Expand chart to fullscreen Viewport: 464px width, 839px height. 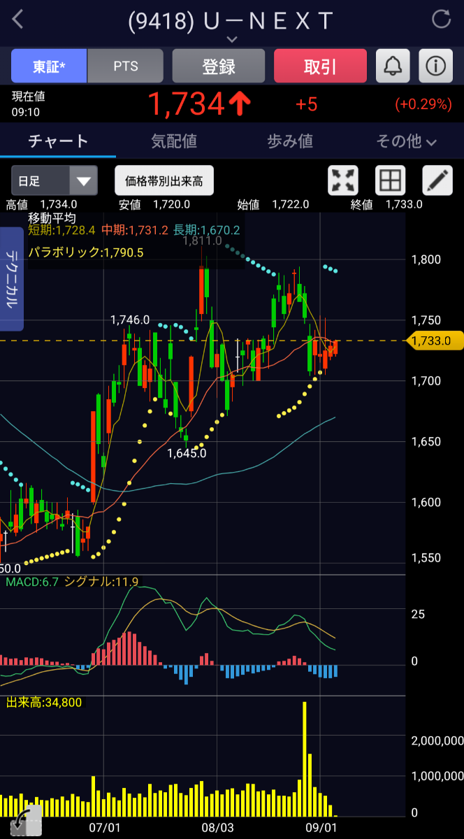[x=343, y=180]
